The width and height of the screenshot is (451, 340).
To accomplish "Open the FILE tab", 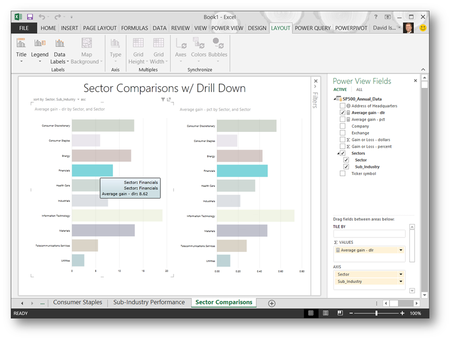I will click(24, 28).
